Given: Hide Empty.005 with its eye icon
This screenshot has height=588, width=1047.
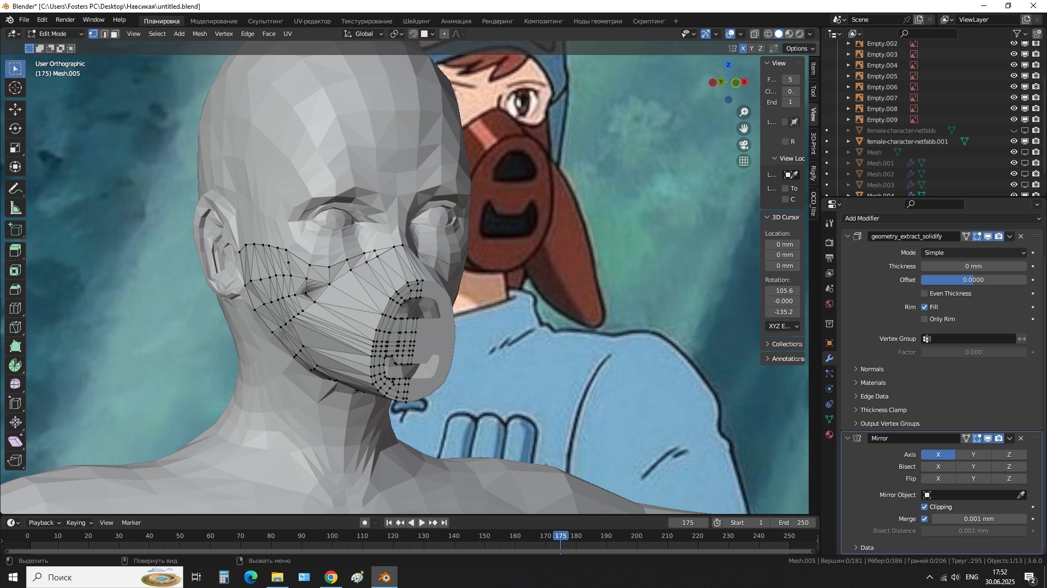Looking at the screenshot, I should pyautogui.click(x=1013, y=76).
